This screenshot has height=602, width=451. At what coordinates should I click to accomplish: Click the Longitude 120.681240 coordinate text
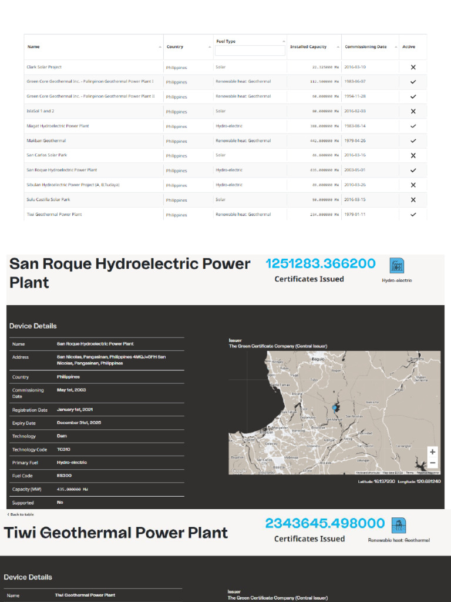tap(419, 481)
